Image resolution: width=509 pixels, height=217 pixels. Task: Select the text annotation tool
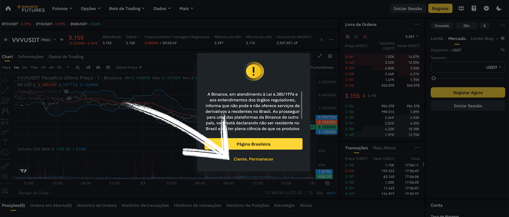(5, 142)
